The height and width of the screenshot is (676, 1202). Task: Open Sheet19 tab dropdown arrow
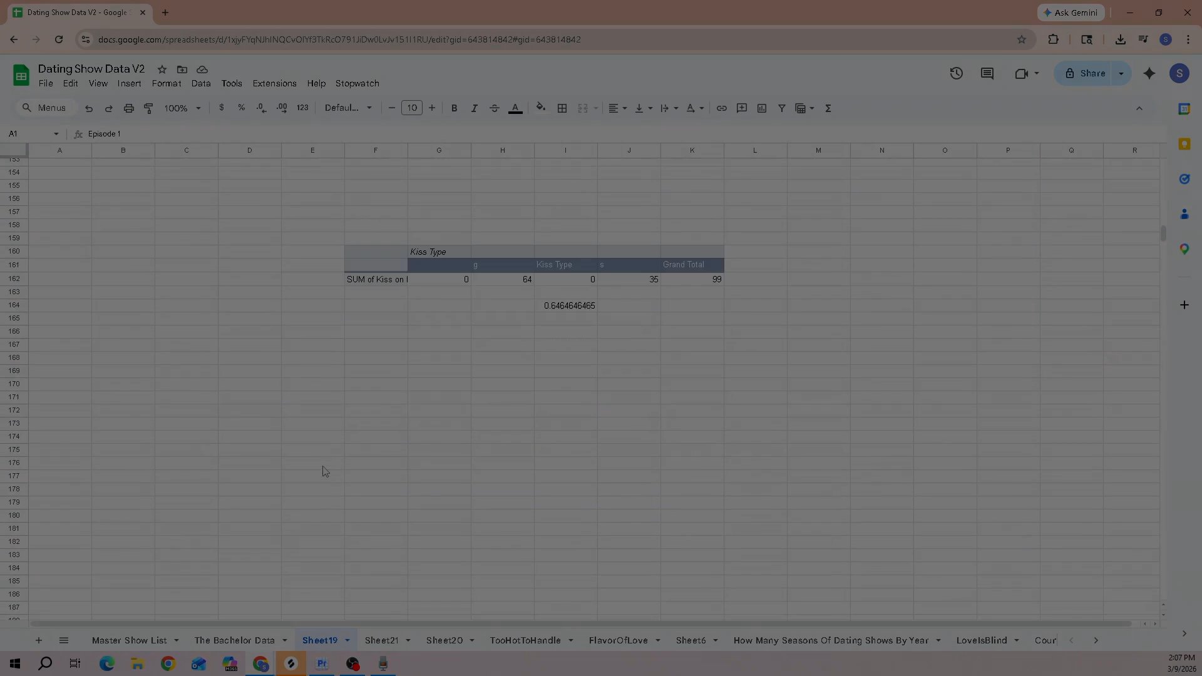pos(347,640)
